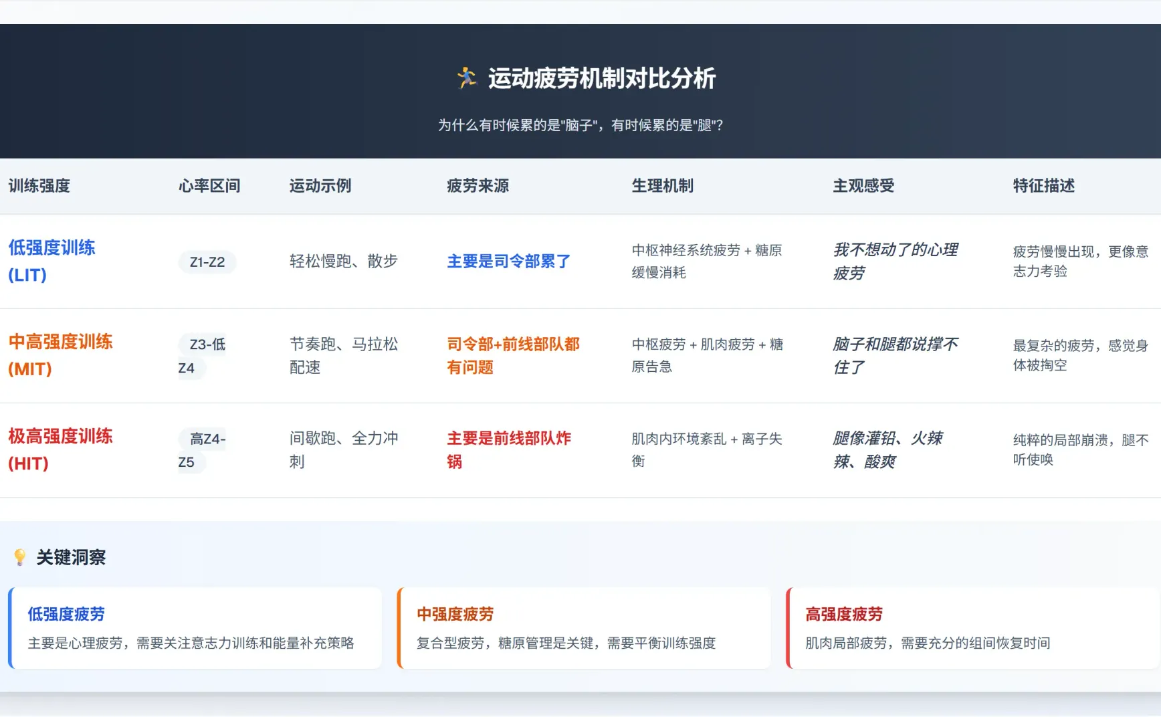Click the cell 中枢疲劳 + 肌肉疲劳 + 糖原告急
The width and height of the screenshot is (1161, 717).
pos(708,356)
